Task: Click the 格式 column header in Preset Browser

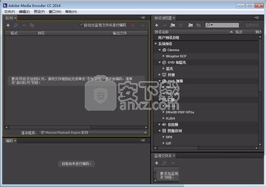Action: 239,32
